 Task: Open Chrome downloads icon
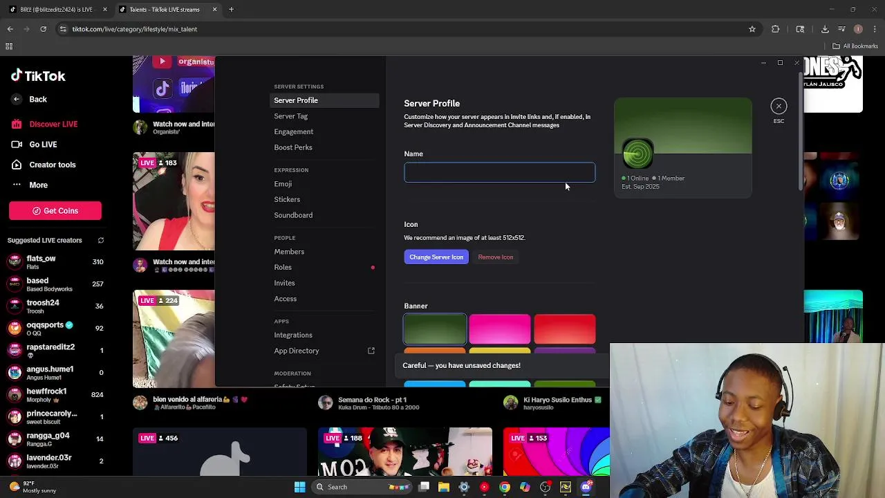click(x=825, y=29)
